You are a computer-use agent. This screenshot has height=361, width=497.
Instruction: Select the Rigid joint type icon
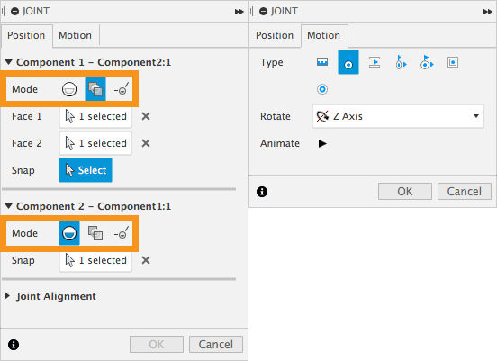[322, 62]
